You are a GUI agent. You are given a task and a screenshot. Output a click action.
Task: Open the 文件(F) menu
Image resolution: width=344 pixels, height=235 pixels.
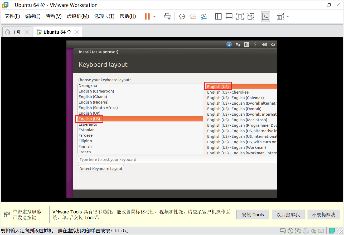click(x=12, y=16)
